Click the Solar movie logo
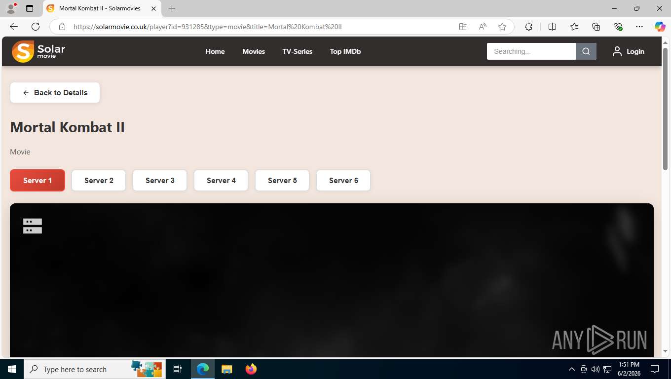 [38, 51]
